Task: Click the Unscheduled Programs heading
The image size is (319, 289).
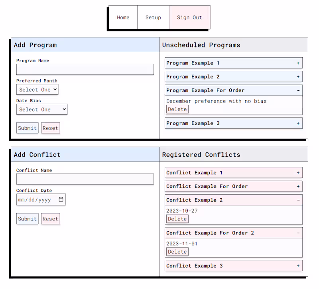Action: pyautogui.click(x=201, y=45)
